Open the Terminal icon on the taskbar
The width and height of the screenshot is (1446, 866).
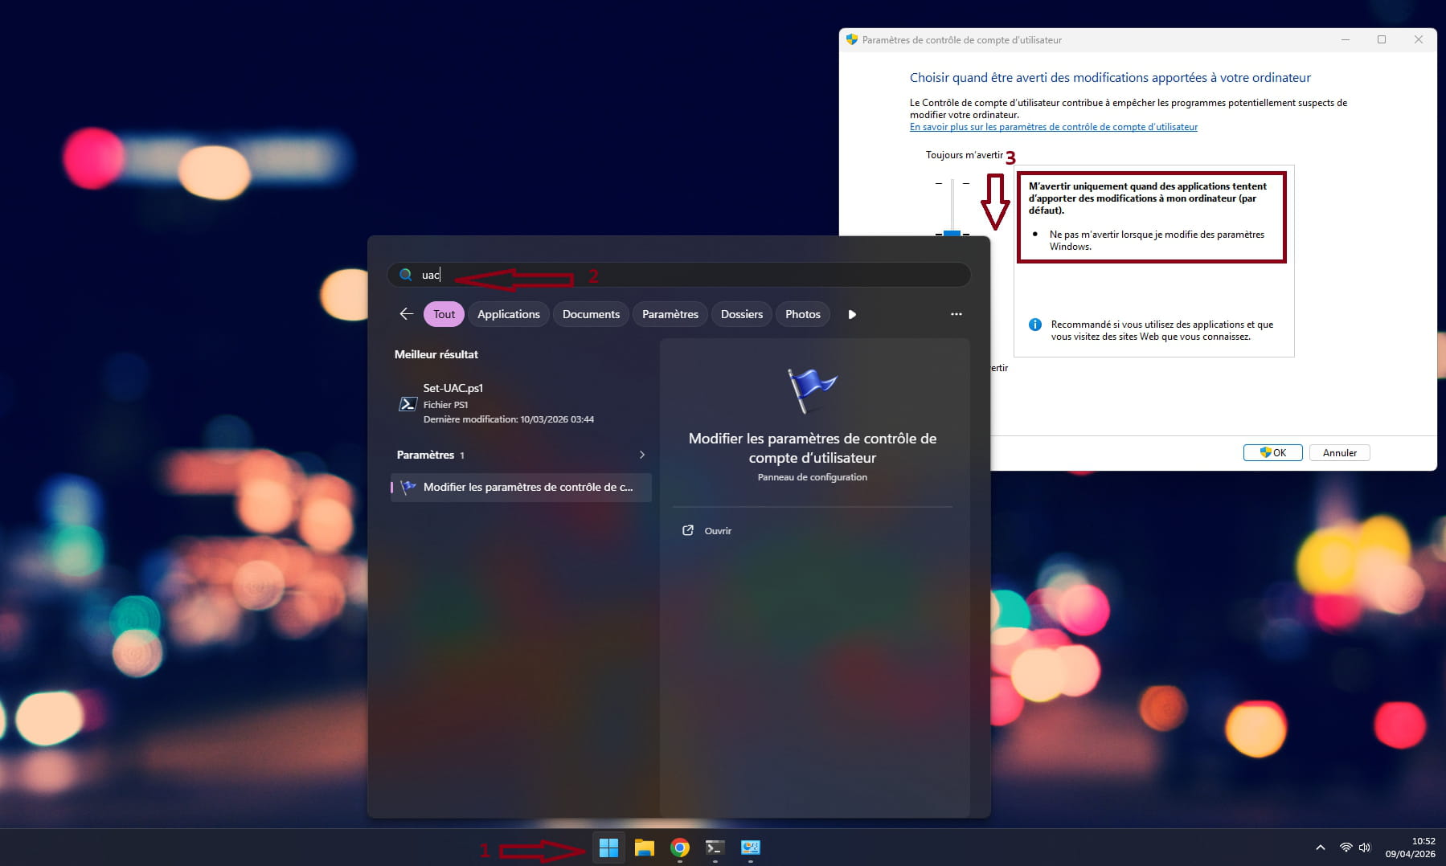pyautogui.click(x=715, y=848)
